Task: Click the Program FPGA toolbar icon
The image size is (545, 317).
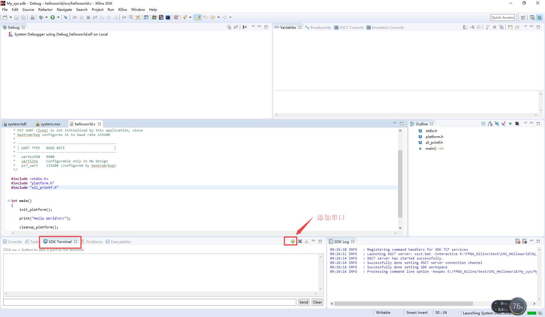Action: (x=154, y=17)
